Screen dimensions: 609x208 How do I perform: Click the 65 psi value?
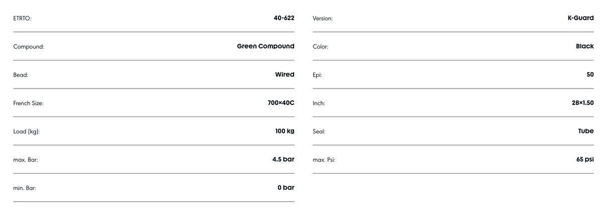point(585,159)
